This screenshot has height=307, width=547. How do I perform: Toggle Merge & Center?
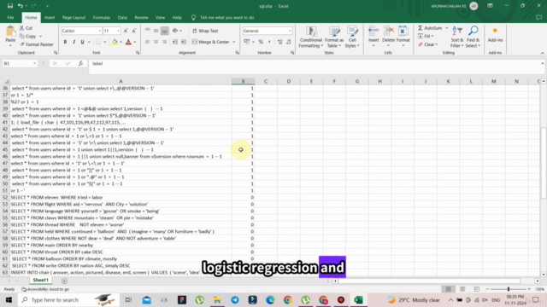[211, 42]
